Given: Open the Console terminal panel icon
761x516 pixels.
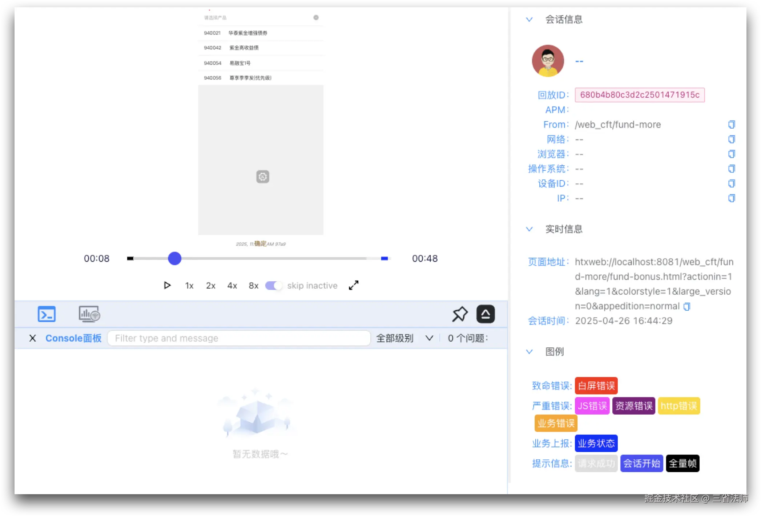Looking at the screenshot, I should tap(47, 314).
